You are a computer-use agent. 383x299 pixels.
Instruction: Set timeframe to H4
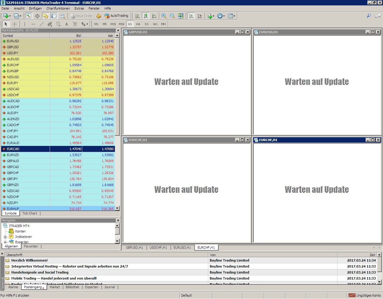138,24
